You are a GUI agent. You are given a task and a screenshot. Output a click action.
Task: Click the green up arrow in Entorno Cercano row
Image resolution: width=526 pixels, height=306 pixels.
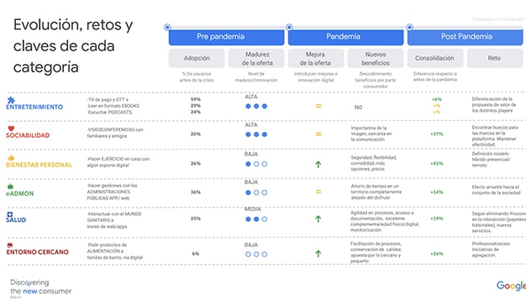(318, 254)
